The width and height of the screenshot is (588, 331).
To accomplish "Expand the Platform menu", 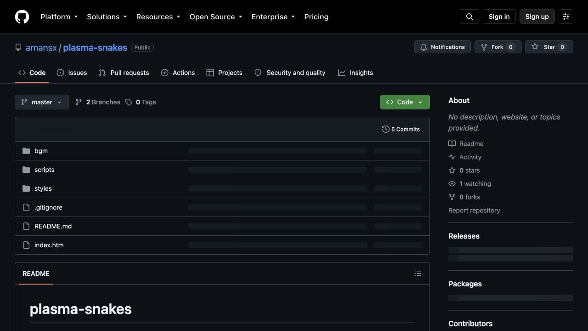I will click(x=59, y=17).
